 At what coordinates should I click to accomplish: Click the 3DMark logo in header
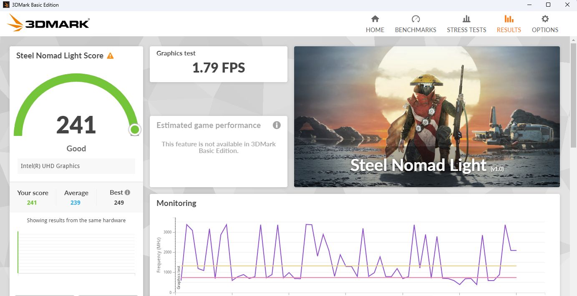(48, 23)
